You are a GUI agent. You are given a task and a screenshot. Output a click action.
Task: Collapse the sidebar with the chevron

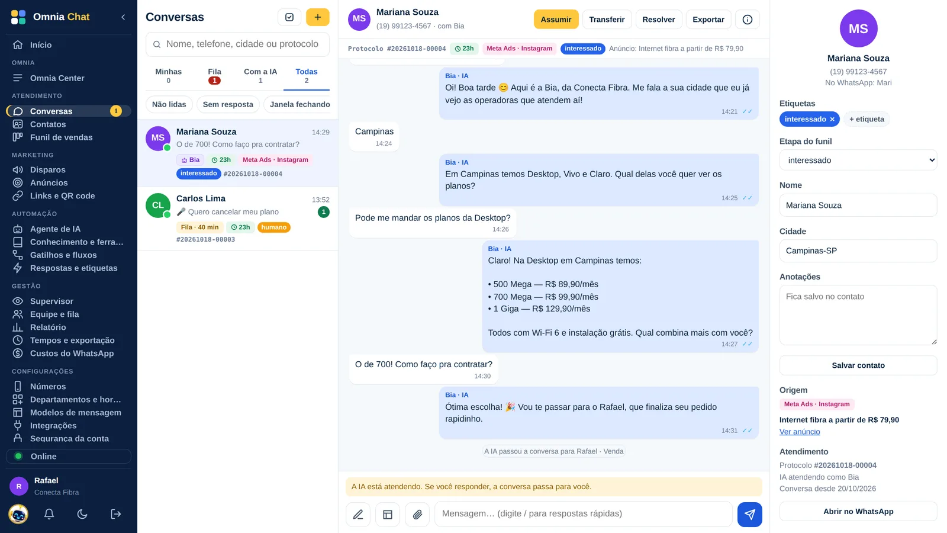click(123, 17)
